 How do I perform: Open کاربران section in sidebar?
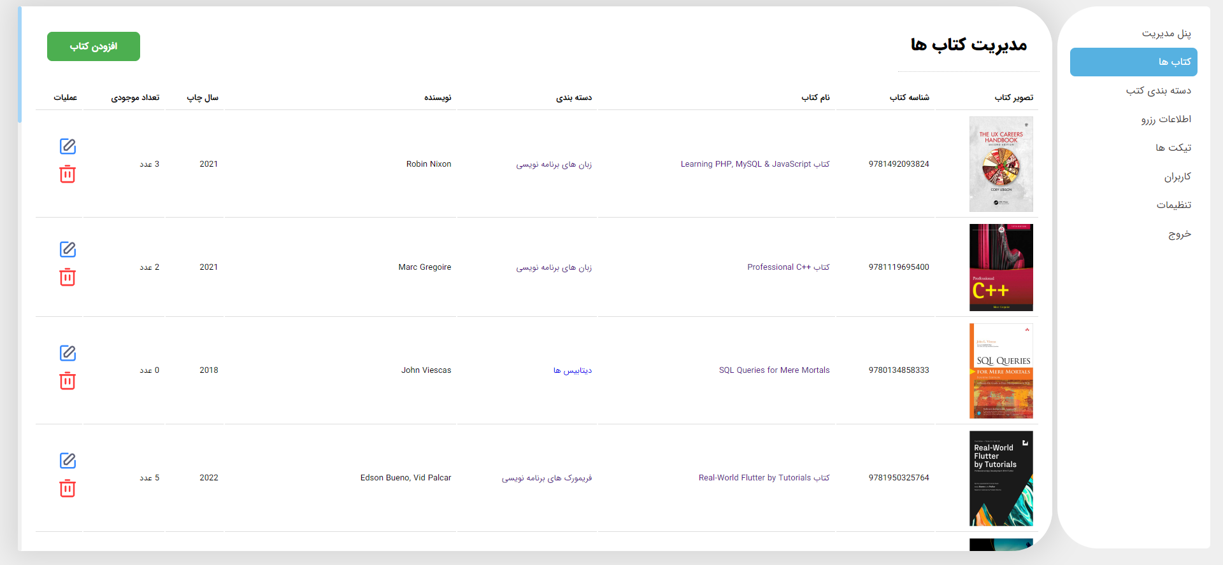1177,176
